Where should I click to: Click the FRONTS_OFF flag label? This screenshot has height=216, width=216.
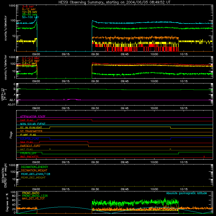point(28,153)
